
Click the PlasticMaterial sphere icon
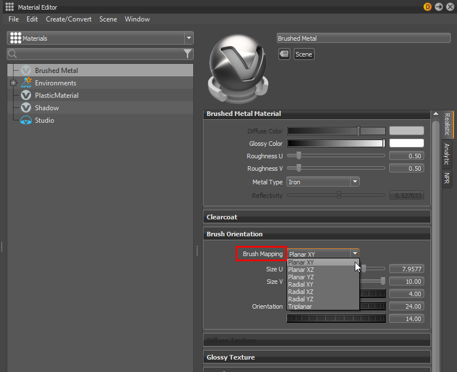27,95
